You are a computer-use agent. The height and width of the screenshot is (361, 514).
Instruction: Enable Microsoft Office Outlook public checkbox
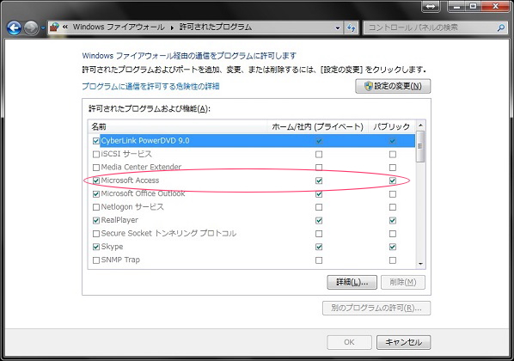point(393,194)
